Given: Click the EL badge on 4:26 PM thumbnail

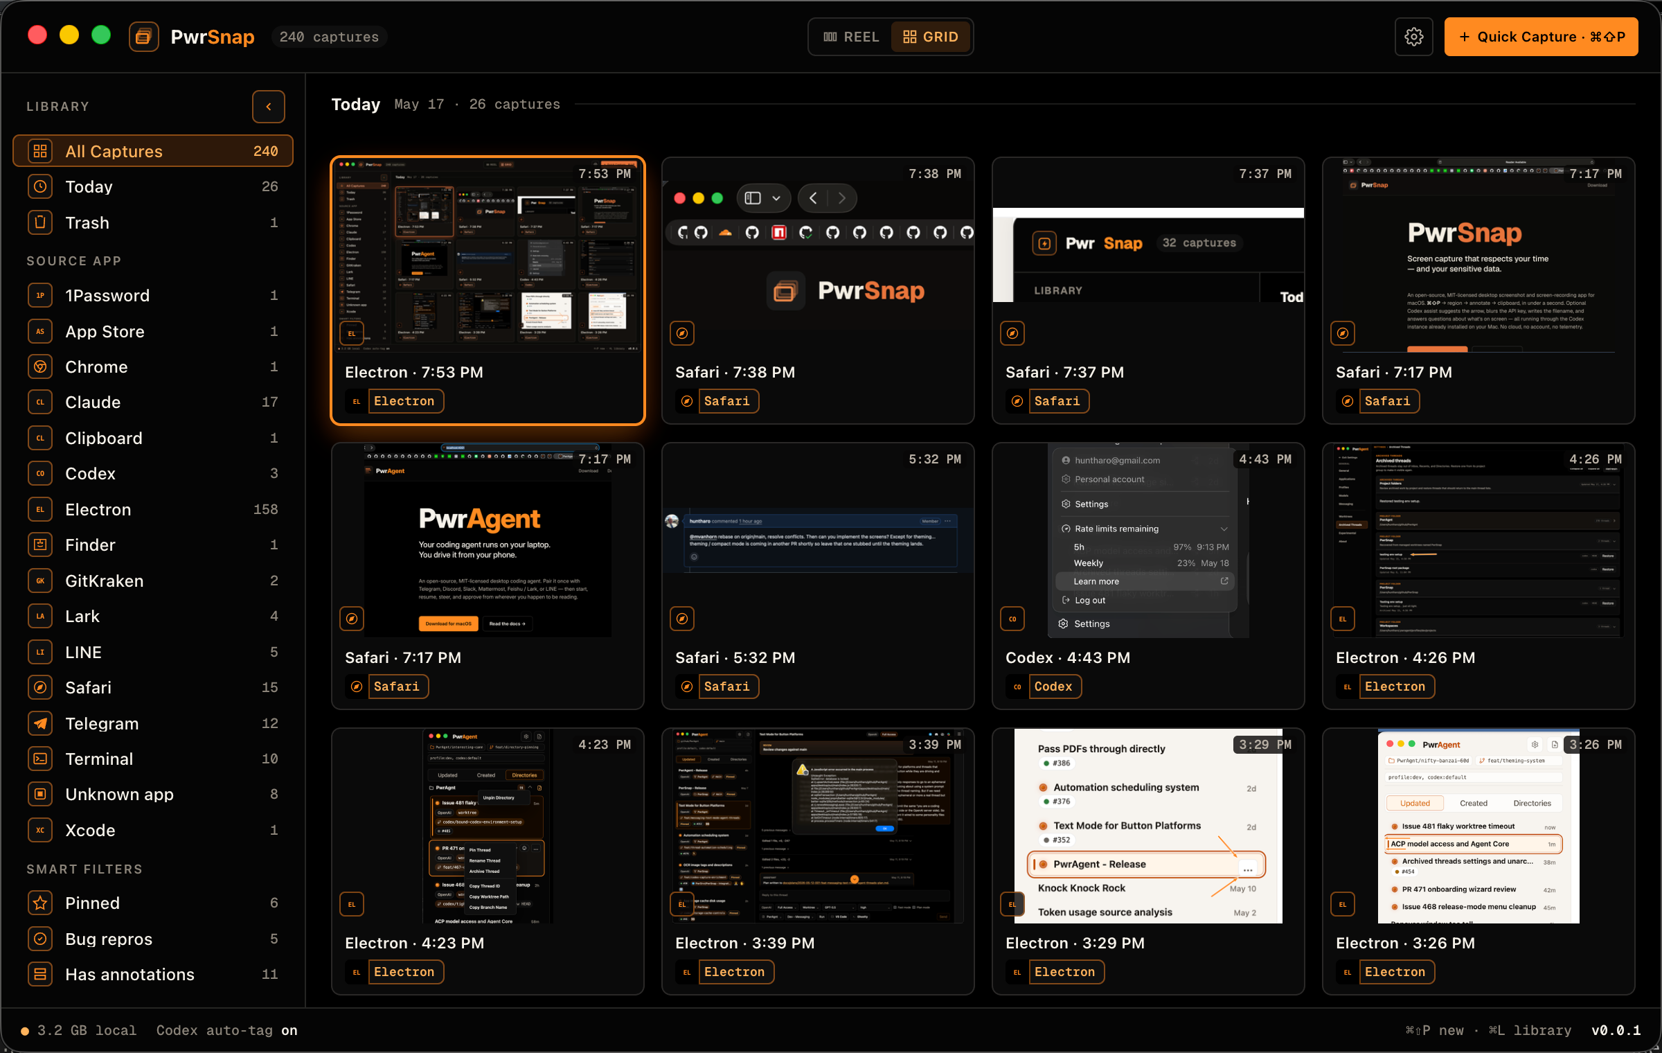Looking at the screenshot, I should click(x=1343, y=619).
